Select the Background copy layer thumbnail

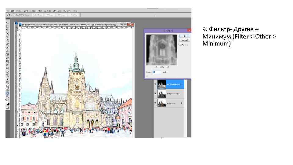coord(161,94)
